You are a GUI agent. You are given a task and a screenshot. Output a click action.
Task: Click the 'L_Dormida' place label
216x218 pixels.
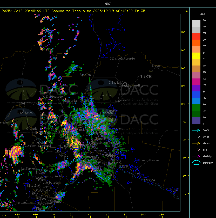148,180
